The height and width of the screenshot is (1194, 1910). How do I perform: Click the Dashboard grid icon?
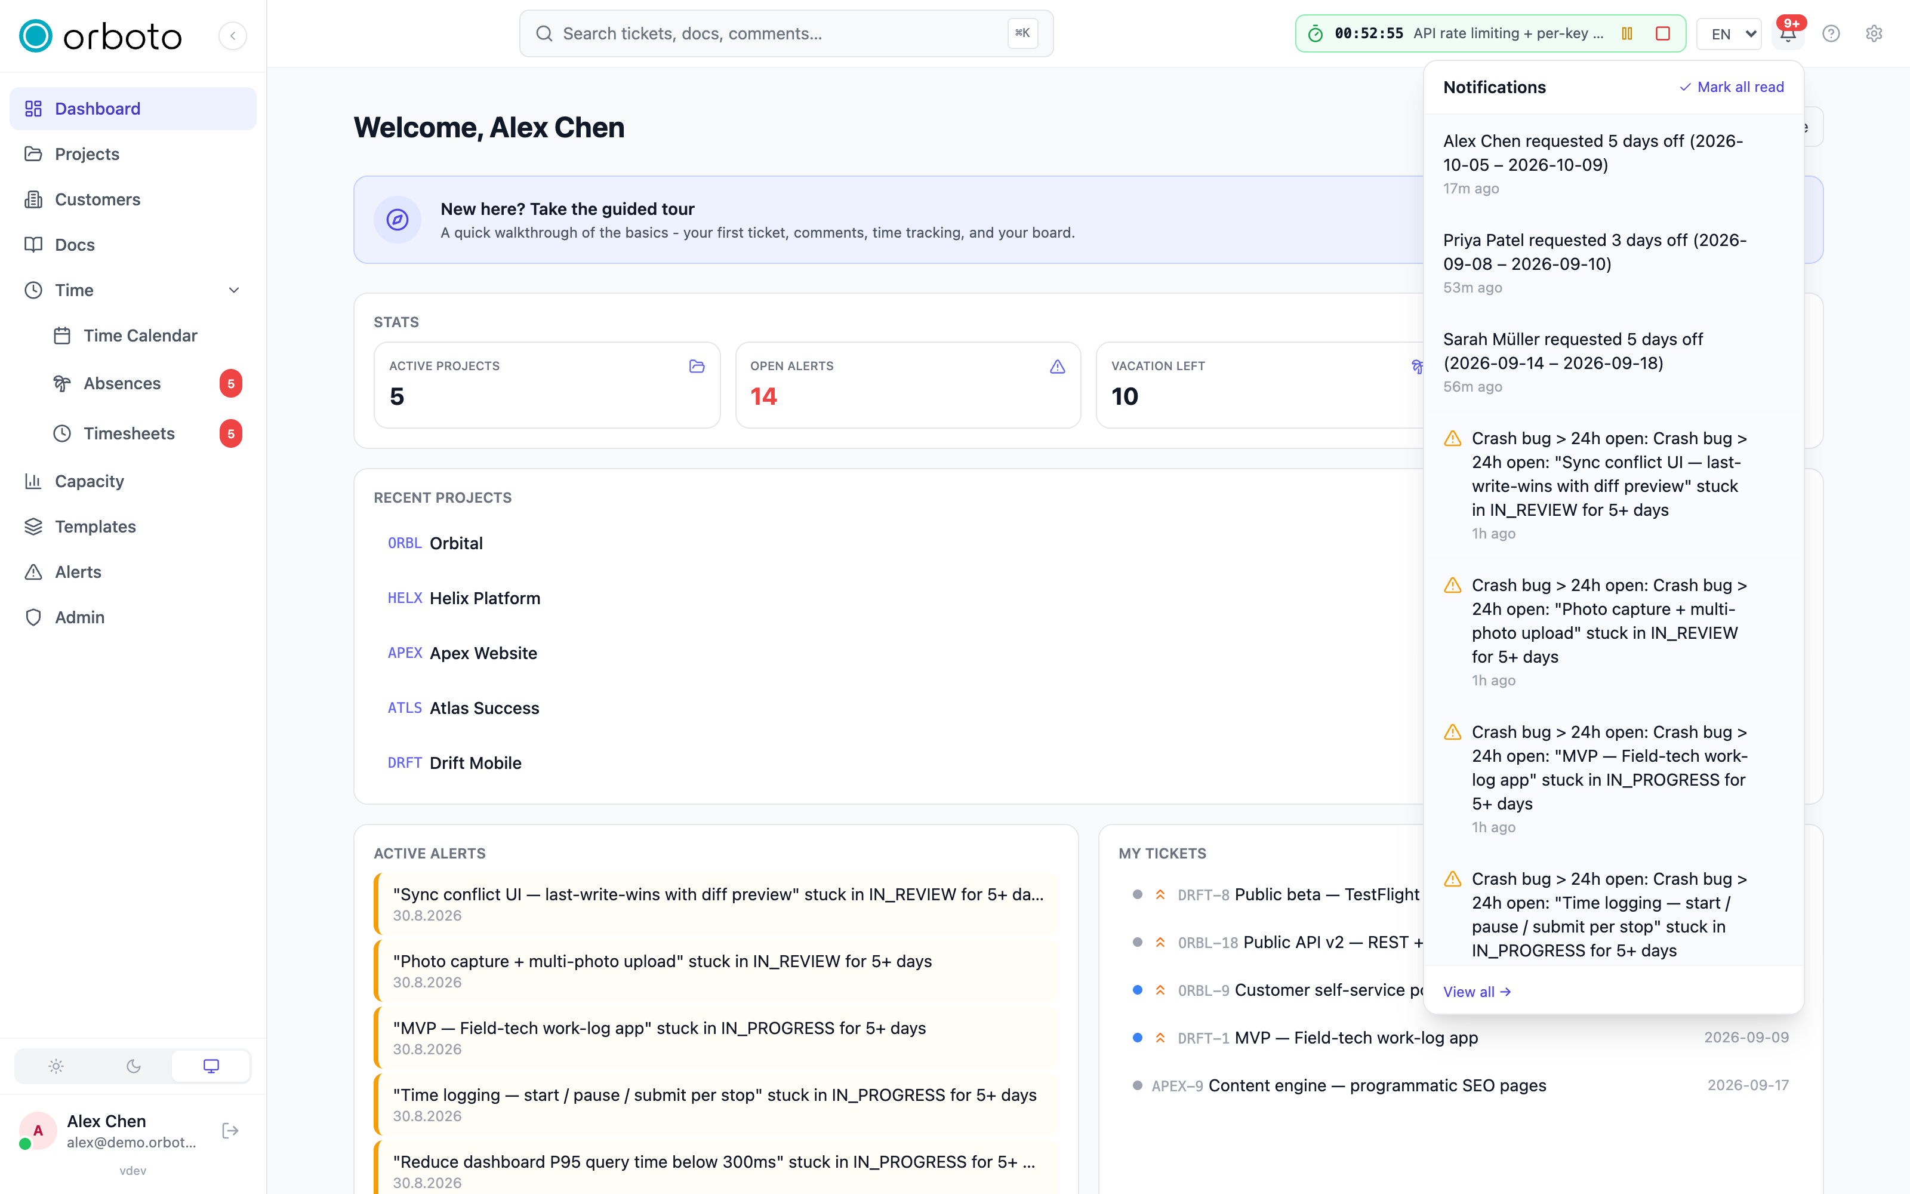tap(33, 109)
